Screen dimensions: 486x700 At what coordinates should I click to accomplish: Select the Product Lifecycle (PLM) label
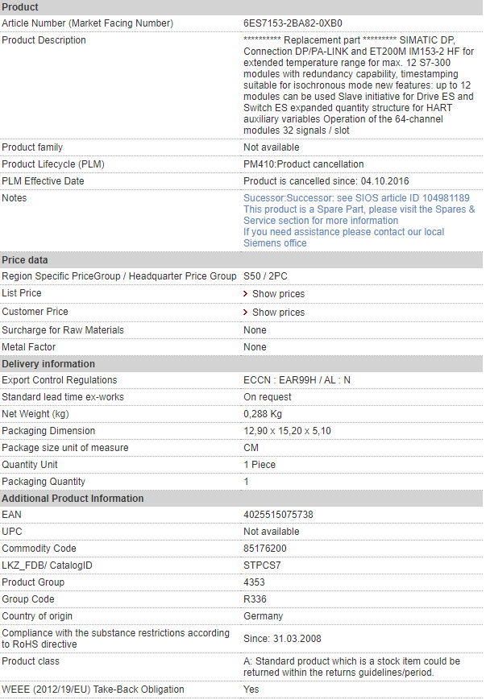pos(53,164)
